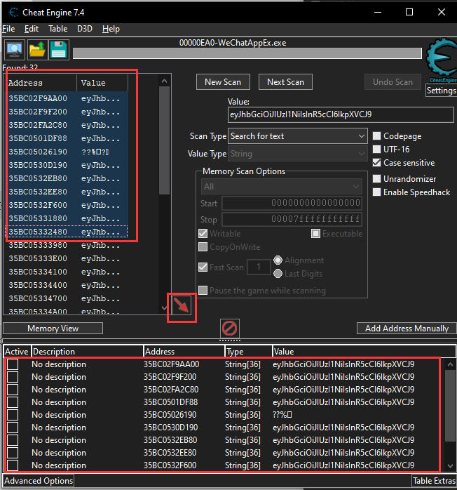Screen dimensions: 457x490
Task: Uncheck the Case sensitive checkbox
Action: (378, 163)
